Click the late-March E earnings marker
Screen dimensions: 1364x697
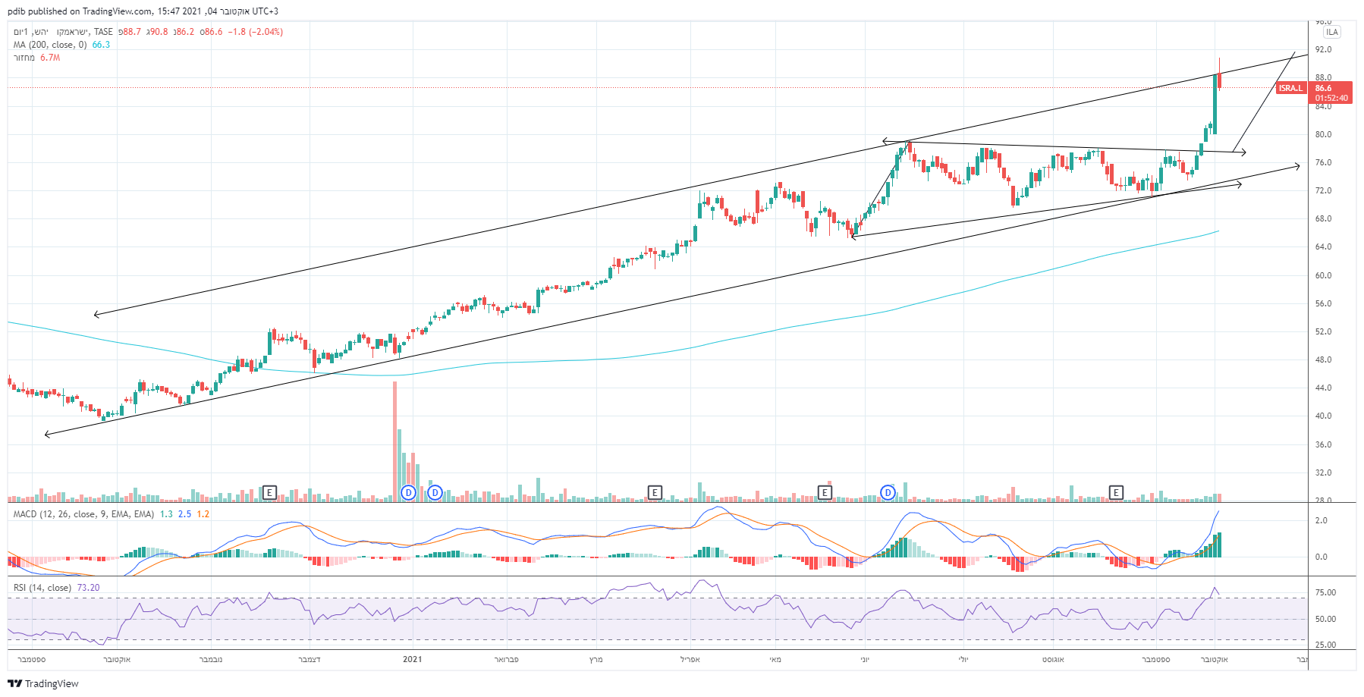(655, 493)
